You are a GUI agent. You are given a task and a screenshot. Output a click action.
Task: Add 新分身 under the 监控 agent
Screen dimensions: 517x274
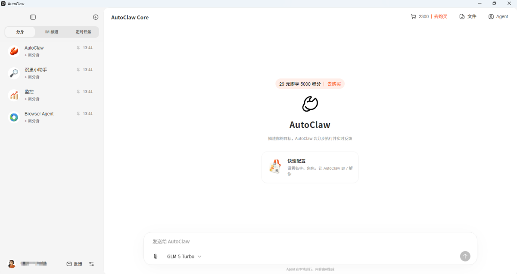coord(32,99)
